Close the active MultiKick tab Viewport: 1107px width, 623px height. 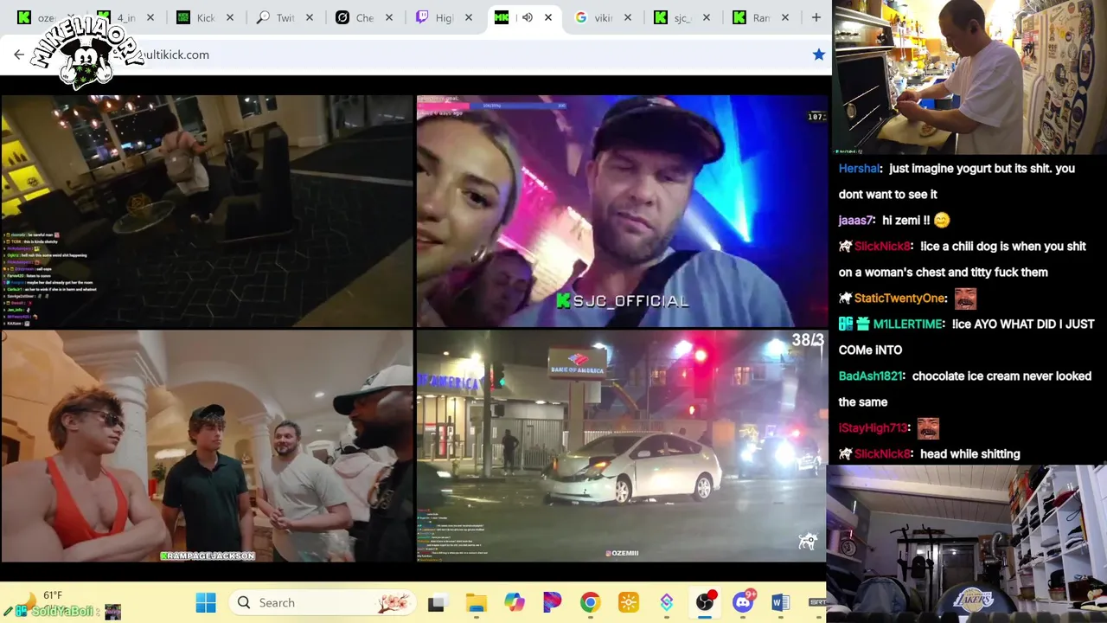pos(547,17)
